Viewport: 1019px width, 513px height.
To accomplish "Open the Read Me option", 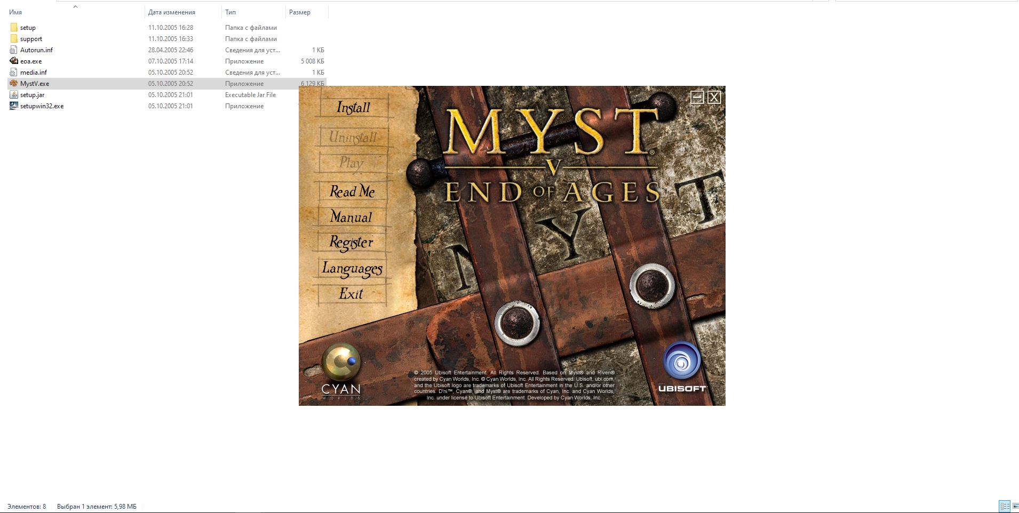I will click(352, 191).
